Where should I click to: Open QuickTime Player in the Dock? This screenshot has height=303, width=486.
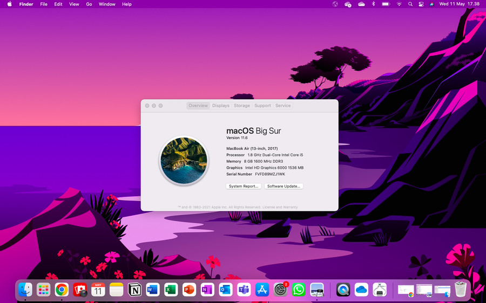[x=343, y=290]
